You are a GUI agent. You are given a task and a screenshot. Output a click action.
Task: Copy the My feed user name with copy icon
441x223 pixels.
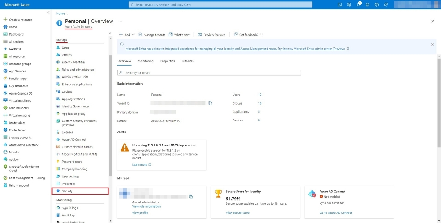coord(191,197)
